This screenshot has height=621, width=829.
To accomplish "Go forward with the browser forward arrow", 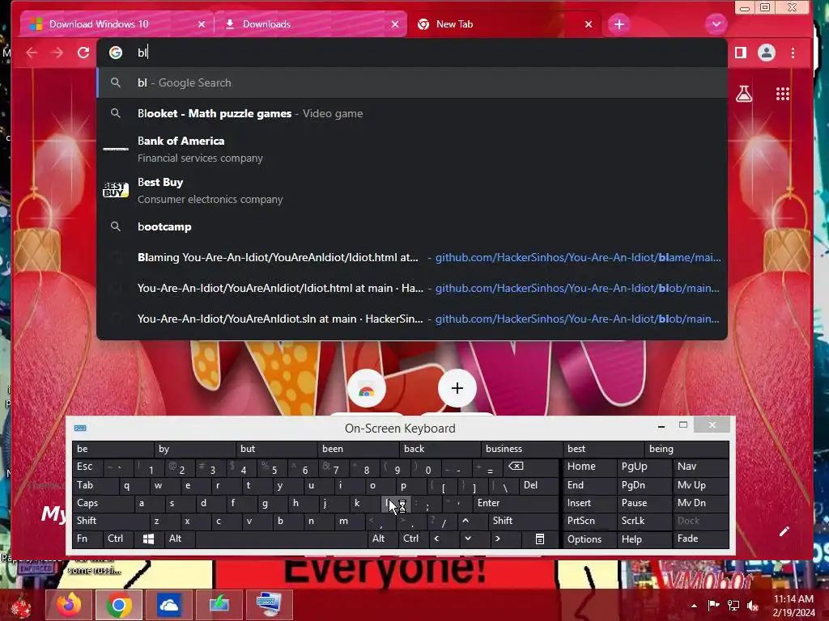I will [x=57, y=53].
